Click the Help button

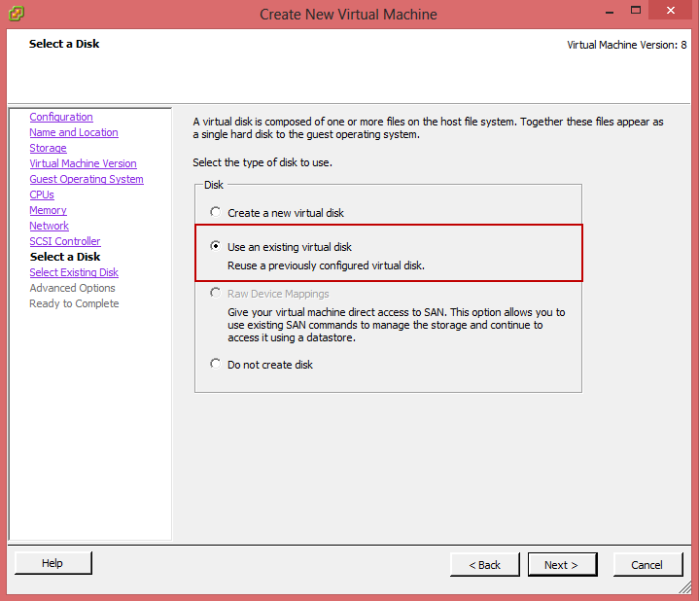(53, 563)
